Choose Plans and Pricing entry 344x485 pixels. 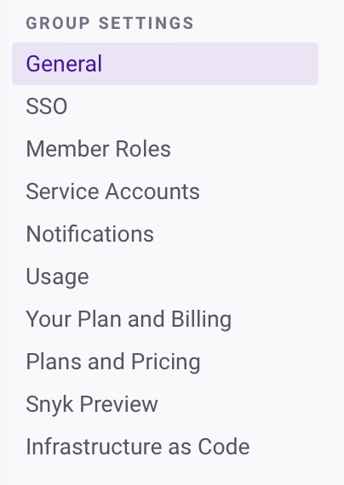[x=165, y=362]
